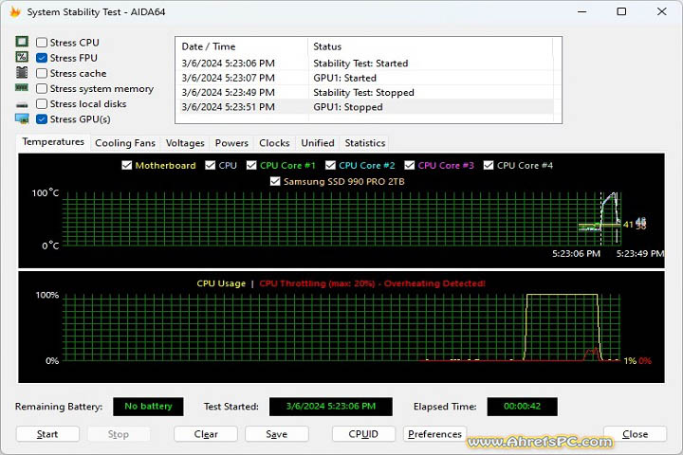Image resolution: width=683 pixels, height=455 pixels.
Task: Click the Close button at bottom right
Action: (635, 434)
